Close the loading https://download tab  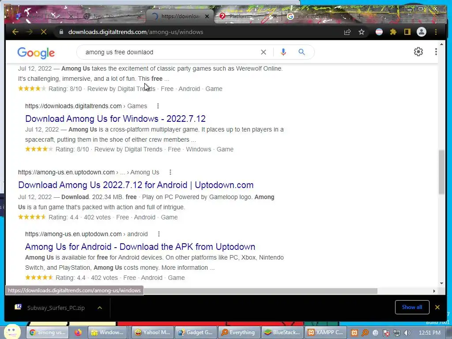(207, 16)
